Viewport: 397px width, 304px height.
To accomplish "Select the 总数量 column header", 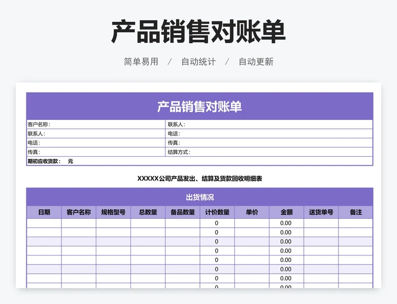I will tap(148, 212).
